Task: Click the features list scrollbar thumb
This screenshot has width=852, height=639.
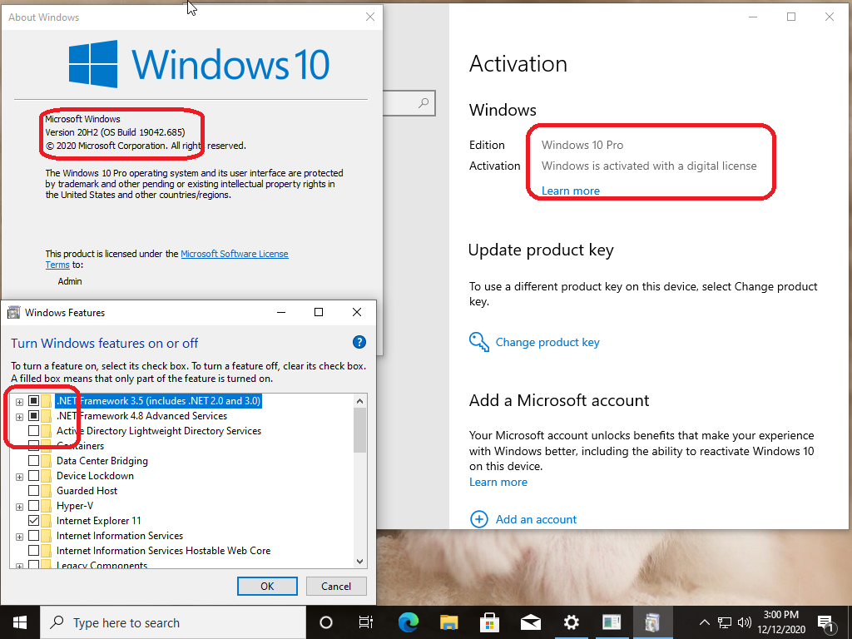Action: click(359, 430)
